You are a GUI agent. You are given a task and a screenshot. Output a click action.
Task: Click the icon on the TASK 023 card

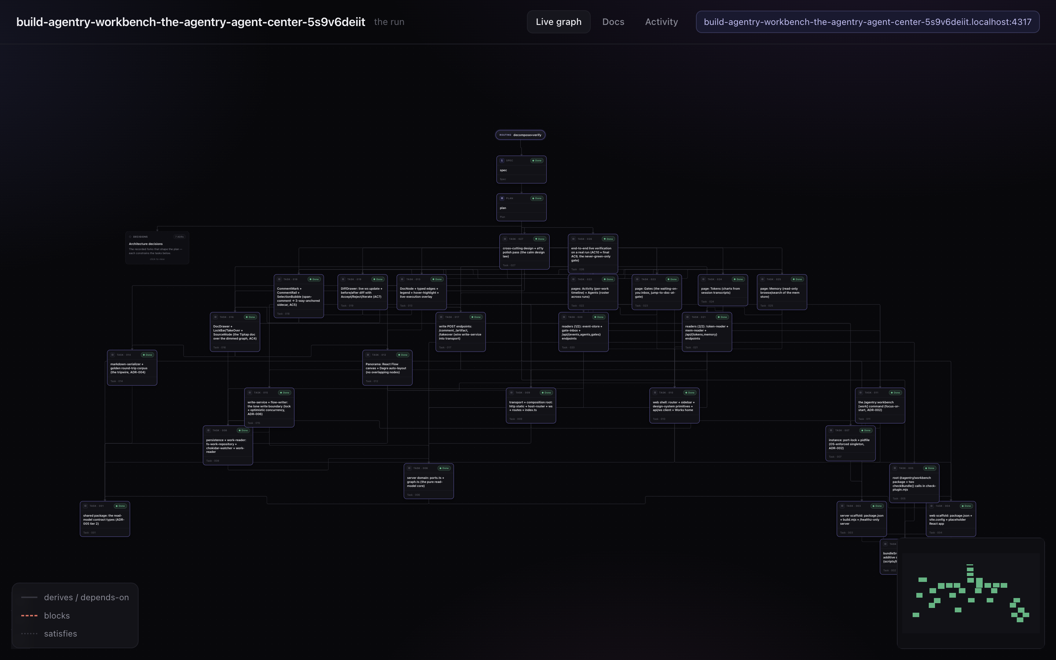click(637, 279)
